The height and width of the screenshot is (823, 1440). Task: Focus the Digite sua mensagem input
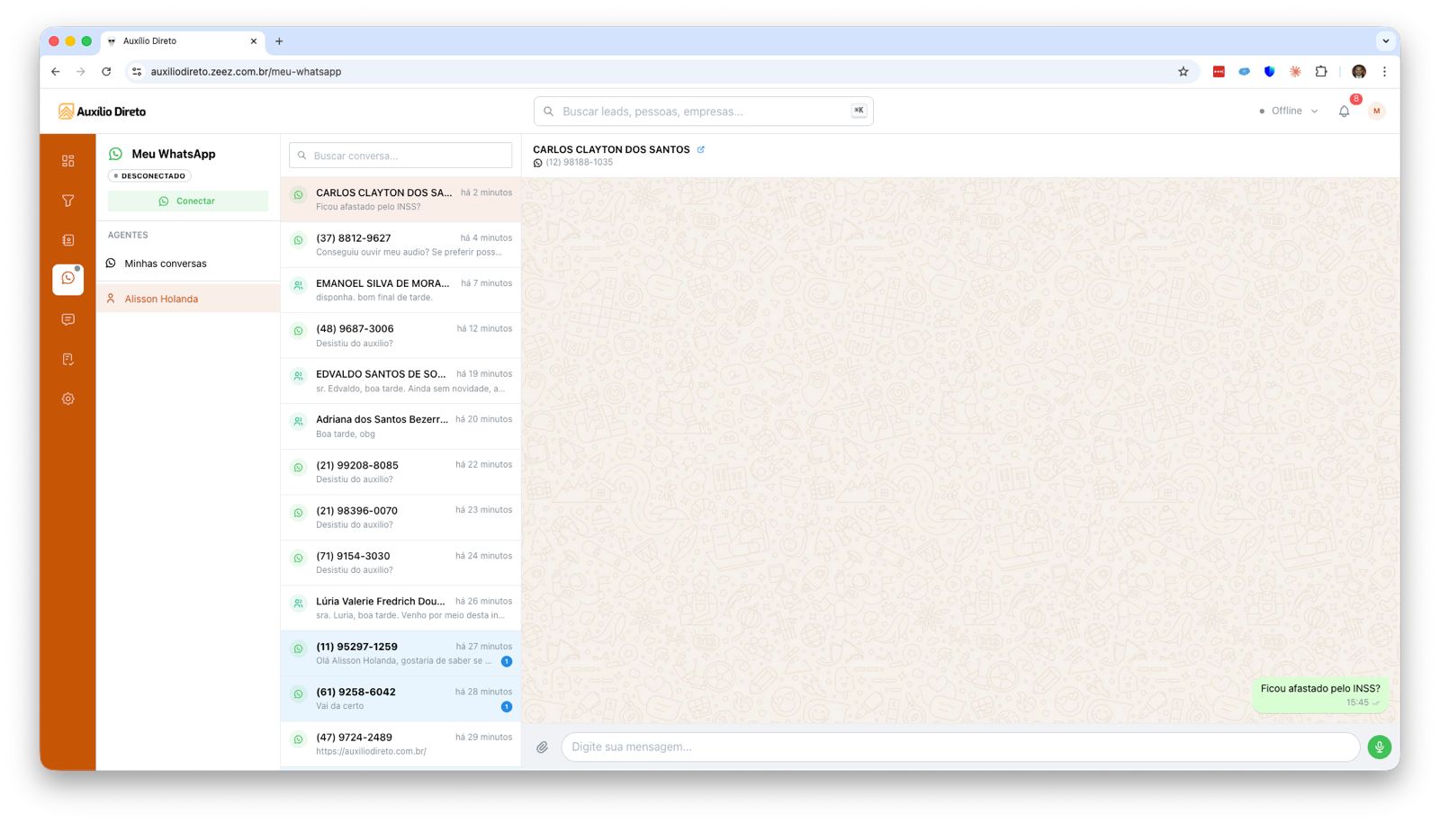click(x=959, y=747)
